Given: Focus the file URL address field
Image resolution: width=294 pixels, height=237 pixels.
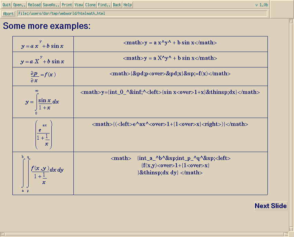Looking at the screenshot, I should 142,13.
